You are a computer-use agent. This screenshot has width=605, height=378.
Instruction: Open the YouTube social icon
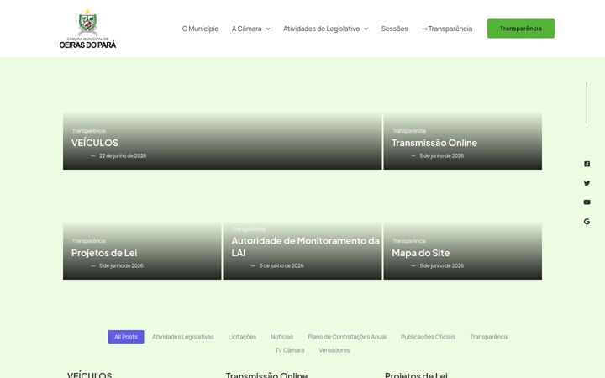coord(587,202)
